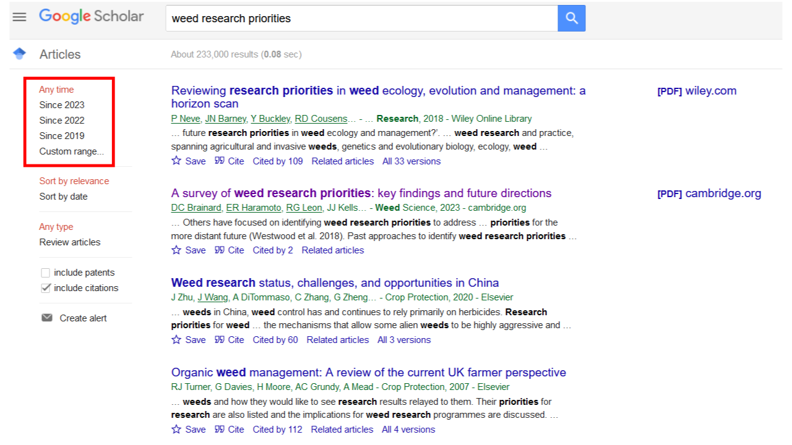
Task: Filter results to Since 2019
Action: [62, 136]
